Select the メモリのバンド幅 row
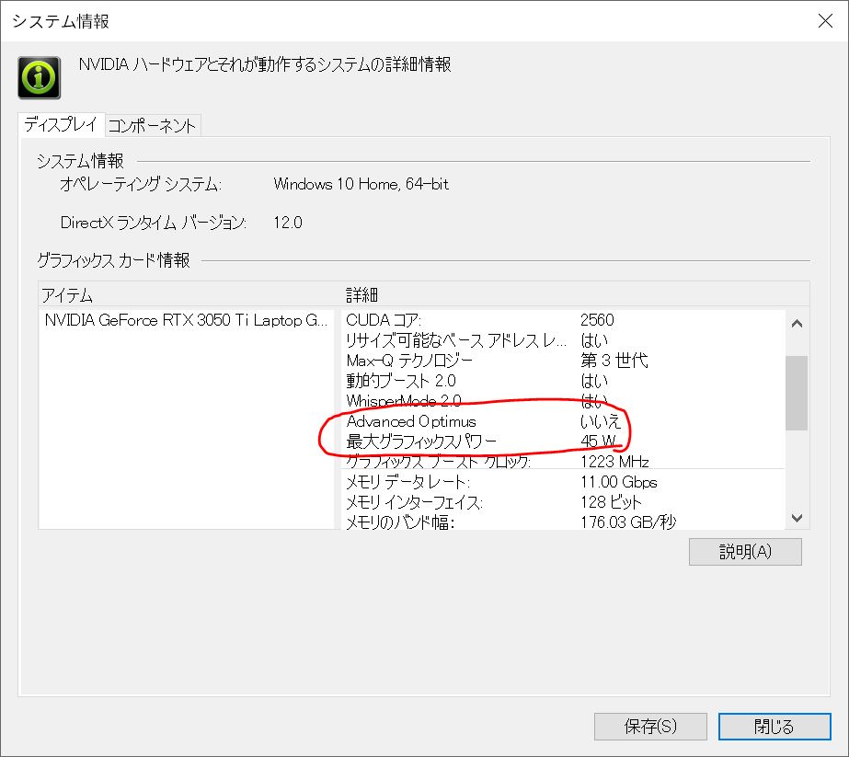849x757 pixels. [563, 522]
